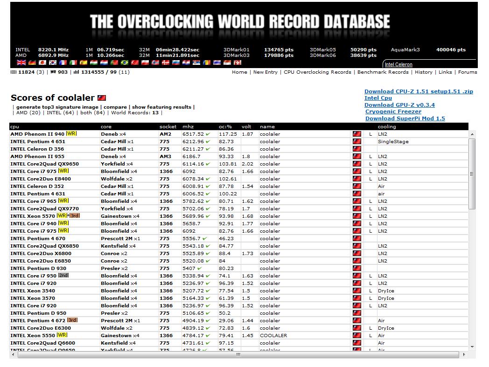The image size is (489, 367).
Task: Click the Turkish flag icon
Action: pyautogui.click(x=135, y=62)
